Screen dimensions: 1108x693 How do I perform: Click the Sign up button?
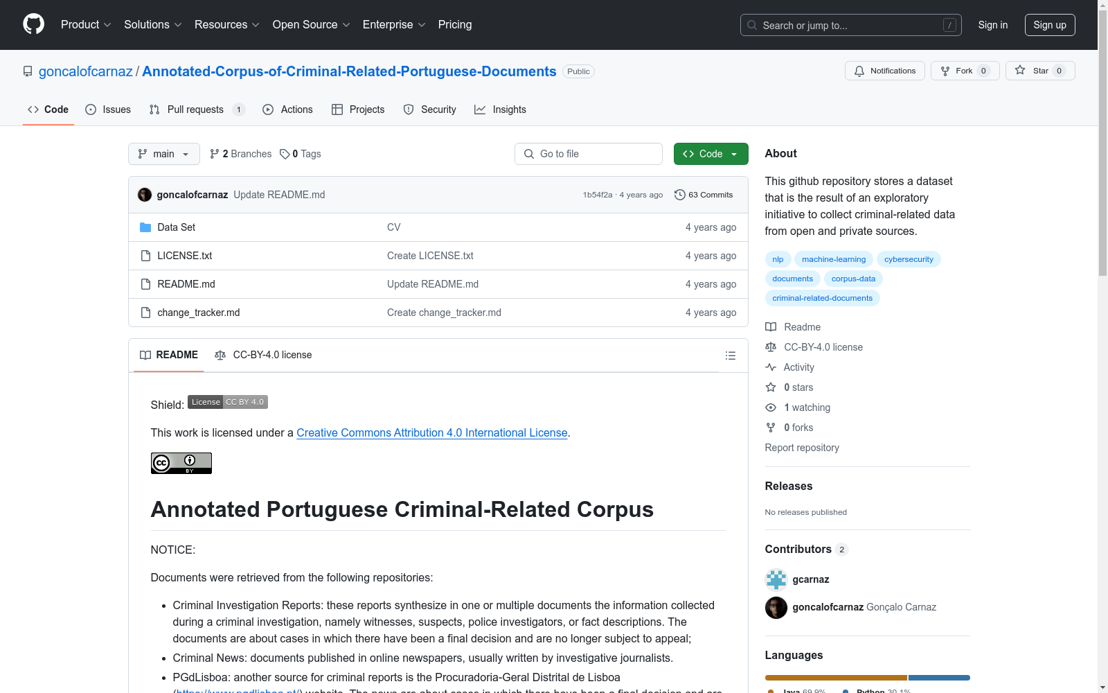(x=1050, y=25)
